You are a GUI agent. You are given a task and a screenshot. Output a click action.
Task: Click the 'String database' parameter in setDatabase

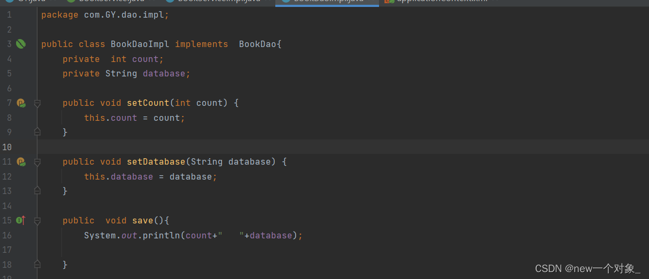231,161
